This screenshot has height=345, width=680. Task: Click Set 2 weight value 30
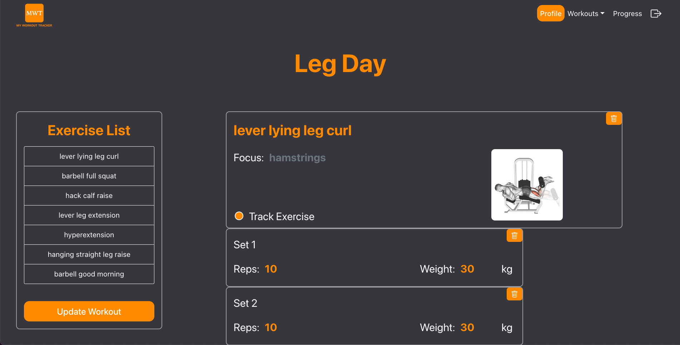[x=467, y=328]
